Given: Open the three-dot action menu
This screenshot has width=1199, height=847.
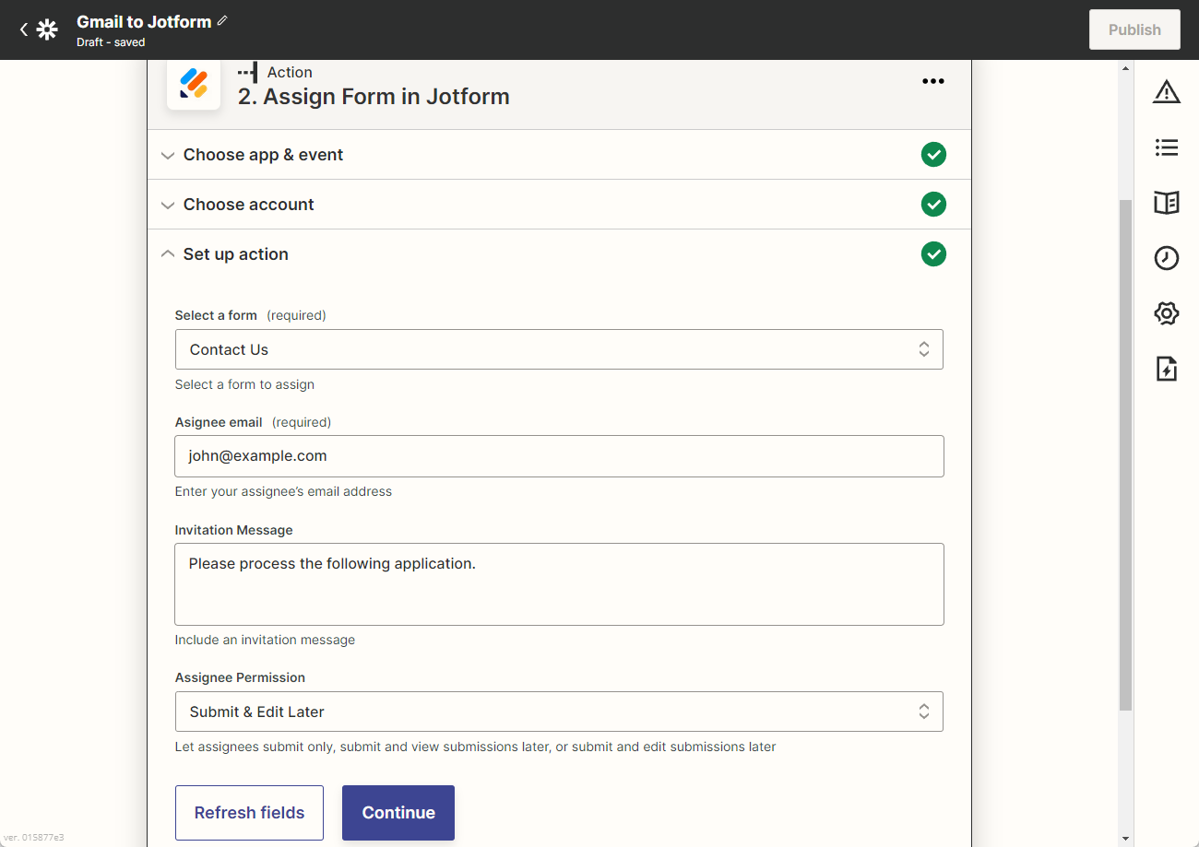Looking at the screenshot, I should pos(932,81).
